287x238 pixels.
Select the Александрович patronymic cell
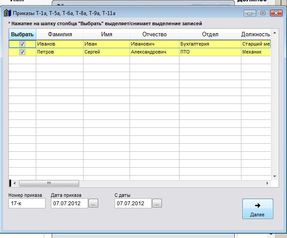(154, 52)
